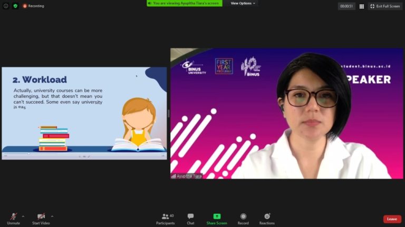This screenshot has height=227, width=405.
Task: Open the Chat panel
Action: pyautogui.click(x=190, y=216)
